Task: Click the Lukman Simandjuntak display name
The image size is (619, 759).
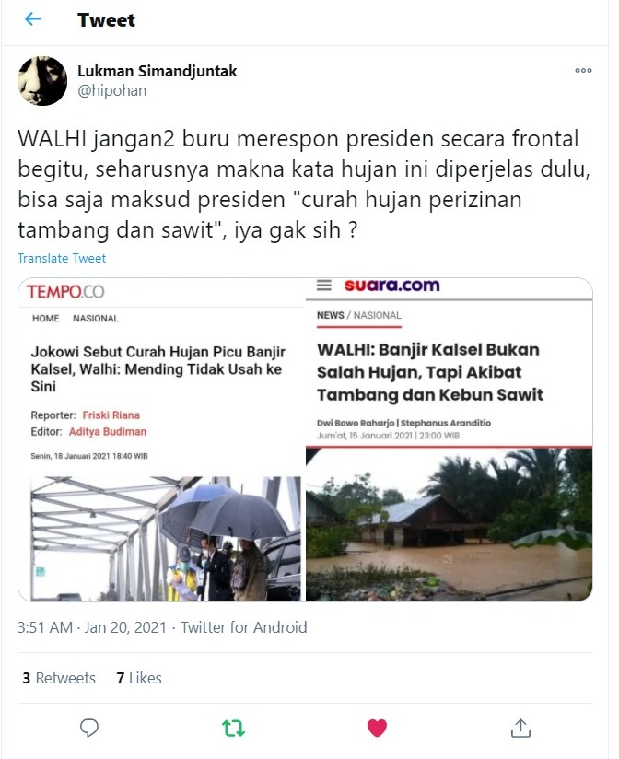Action: (158, 71)
